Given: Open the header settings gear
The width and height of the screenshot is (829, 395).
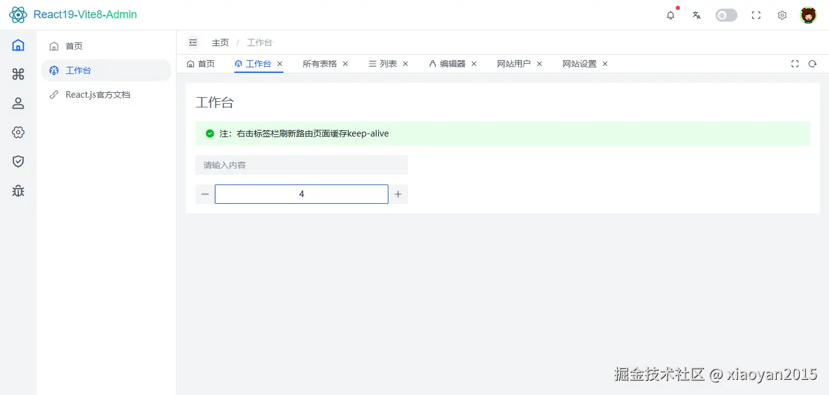Looking at the screenshot, I should pos(782,15).
